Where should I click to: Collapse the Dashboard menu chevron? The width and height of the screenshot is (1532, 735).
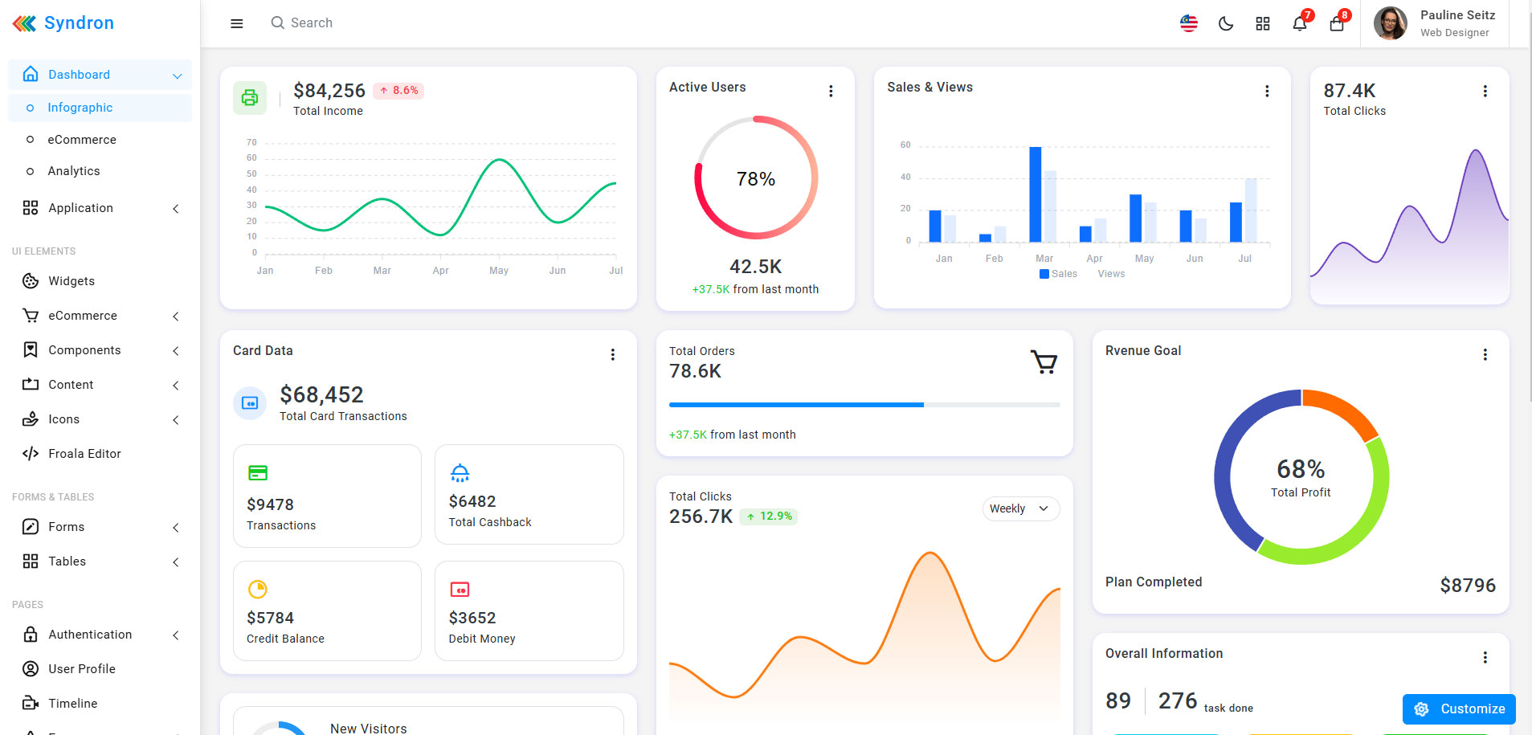(x=177, y=76)
